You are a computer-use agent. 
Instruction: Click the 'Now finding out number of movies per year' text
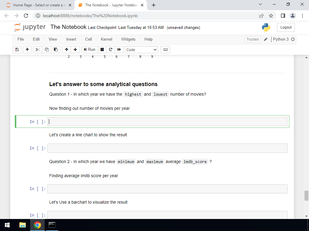(89, 108)
